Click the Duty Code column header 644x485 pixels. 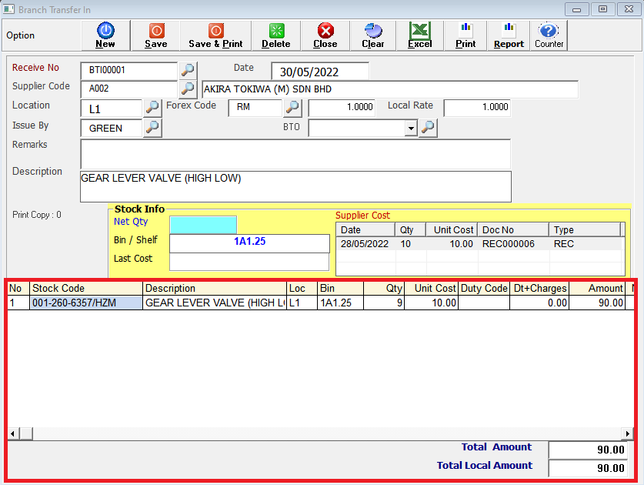coord(484,289)
